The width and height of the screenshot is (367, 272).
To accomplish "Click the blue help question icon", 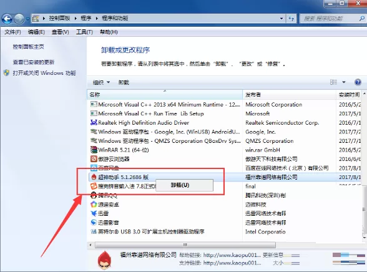I will (x=358, y=82).
